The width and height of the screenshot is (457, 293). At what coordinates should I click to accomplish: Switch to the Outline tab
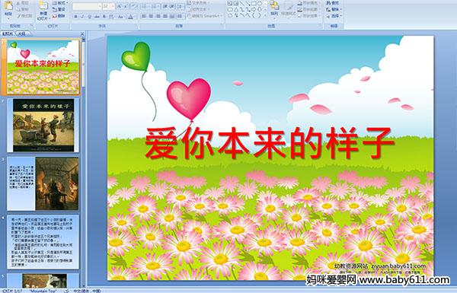(21, 33)
